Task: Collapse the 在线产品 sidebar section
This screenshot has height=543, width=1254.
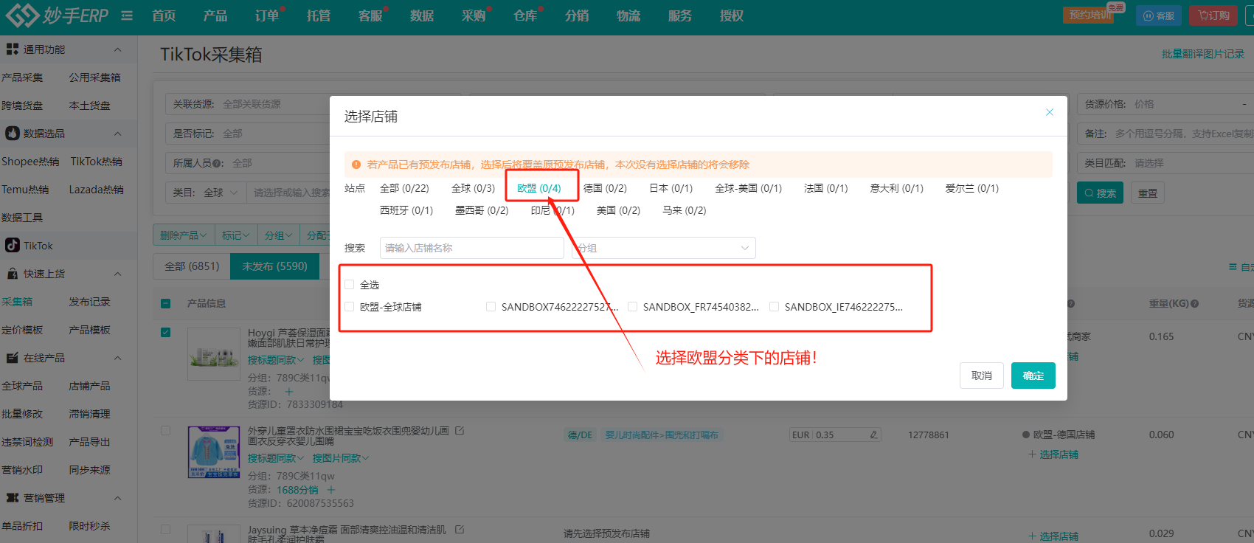Action: coord(117,358)
